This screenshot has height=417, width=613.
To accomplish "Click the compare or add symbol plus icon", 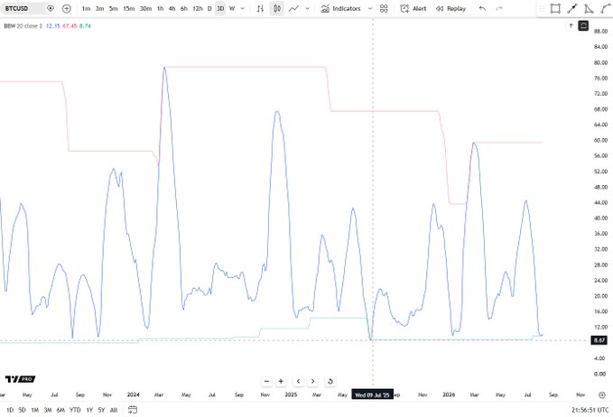I will pyautogui.click(x=67, y=8).
